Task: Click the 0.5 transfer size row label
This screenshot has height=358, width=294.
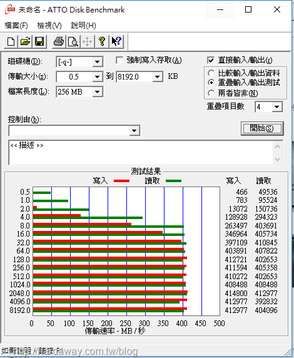Action: 25,192
